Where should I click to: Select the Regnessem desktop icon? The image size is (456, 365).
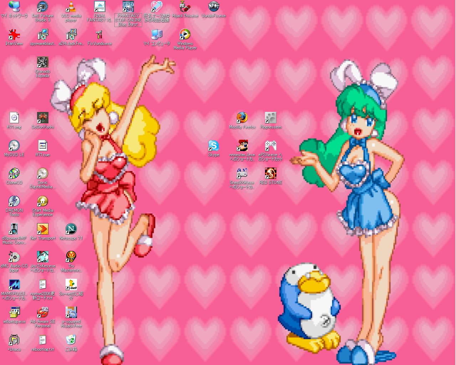coord(271,118)
